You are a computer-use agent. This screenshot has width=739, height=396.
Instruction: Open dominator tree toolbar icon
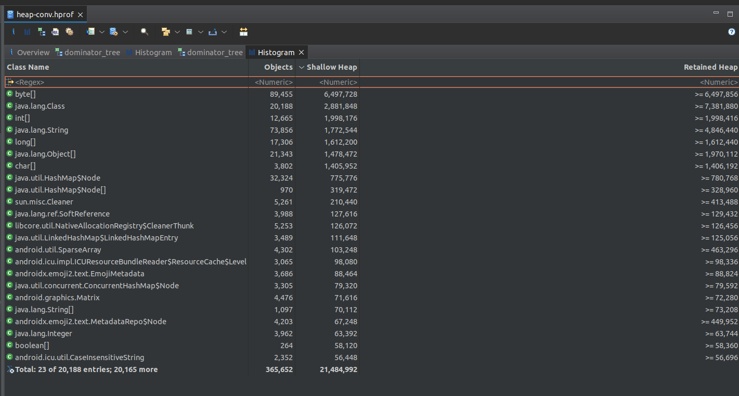tap(42, 32)
